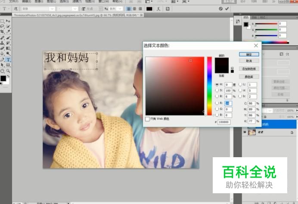The height and width of the screenshot is (204, 298).
Task: Open the 文件 menu
Action: pos(13,1)
